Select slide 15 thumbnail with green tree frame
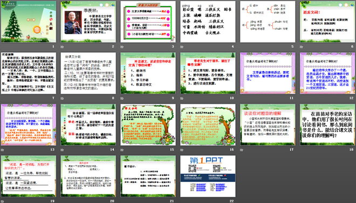 148,124
